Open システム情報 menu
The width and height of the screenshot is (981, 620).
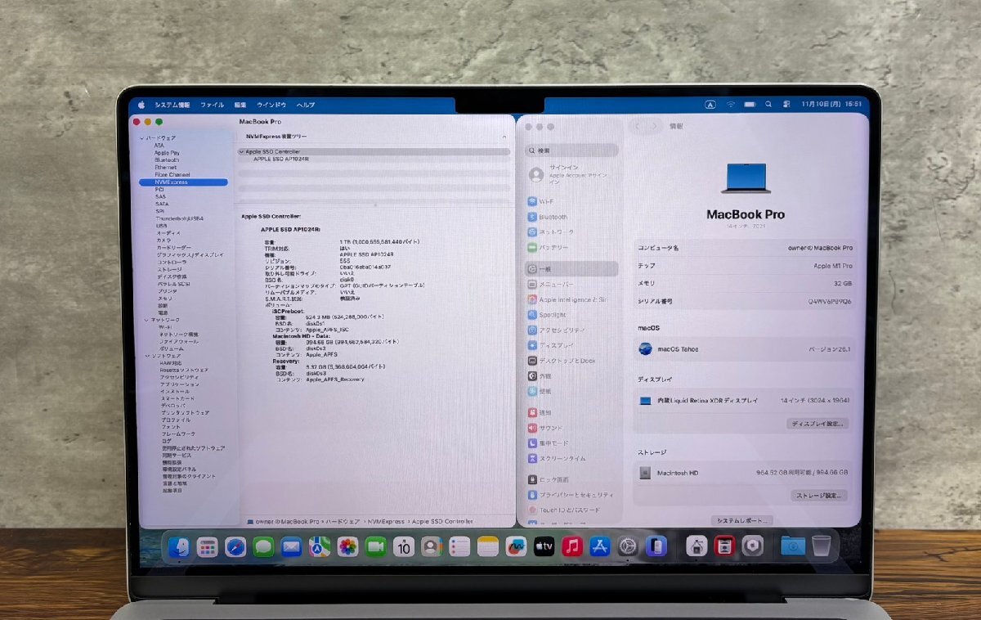tap(172, 106)
